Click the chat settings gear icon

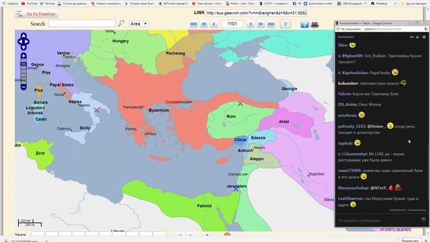click(424, 37)
